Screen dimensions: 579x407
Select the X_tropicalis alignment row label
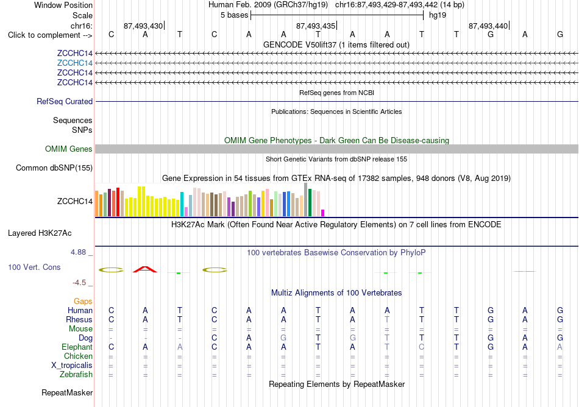(x=72, y=366)
